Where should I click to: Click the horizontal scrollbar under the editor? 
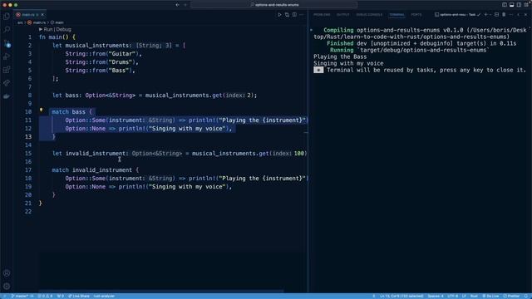160,292
